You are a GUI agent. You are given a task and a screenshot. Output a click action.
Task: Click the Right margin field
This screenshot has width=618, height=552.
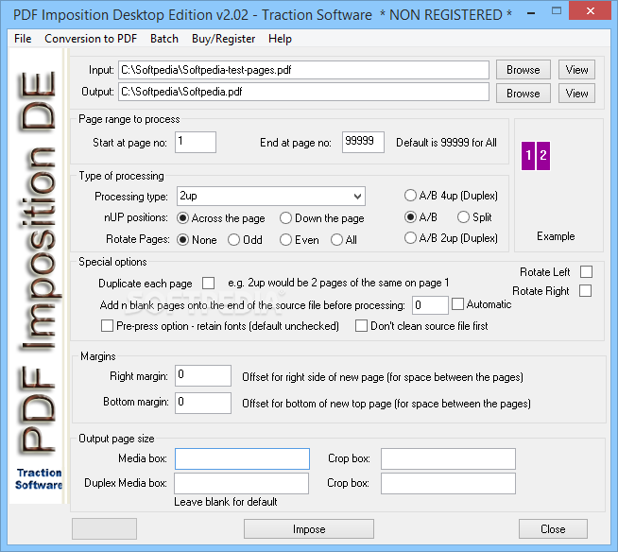203,375
